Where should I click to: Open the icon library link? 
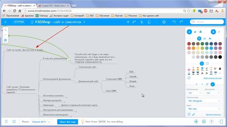coord(212,78)
